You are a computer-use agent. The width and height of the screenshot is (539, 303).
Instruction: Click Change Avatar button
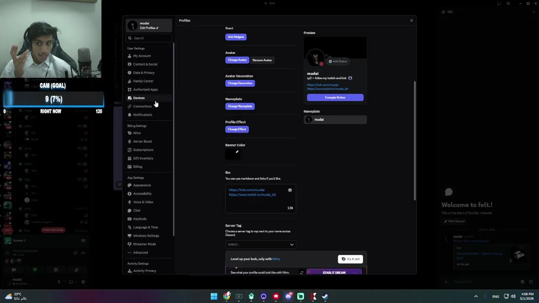pyautogui.click(x=237, y=60)
